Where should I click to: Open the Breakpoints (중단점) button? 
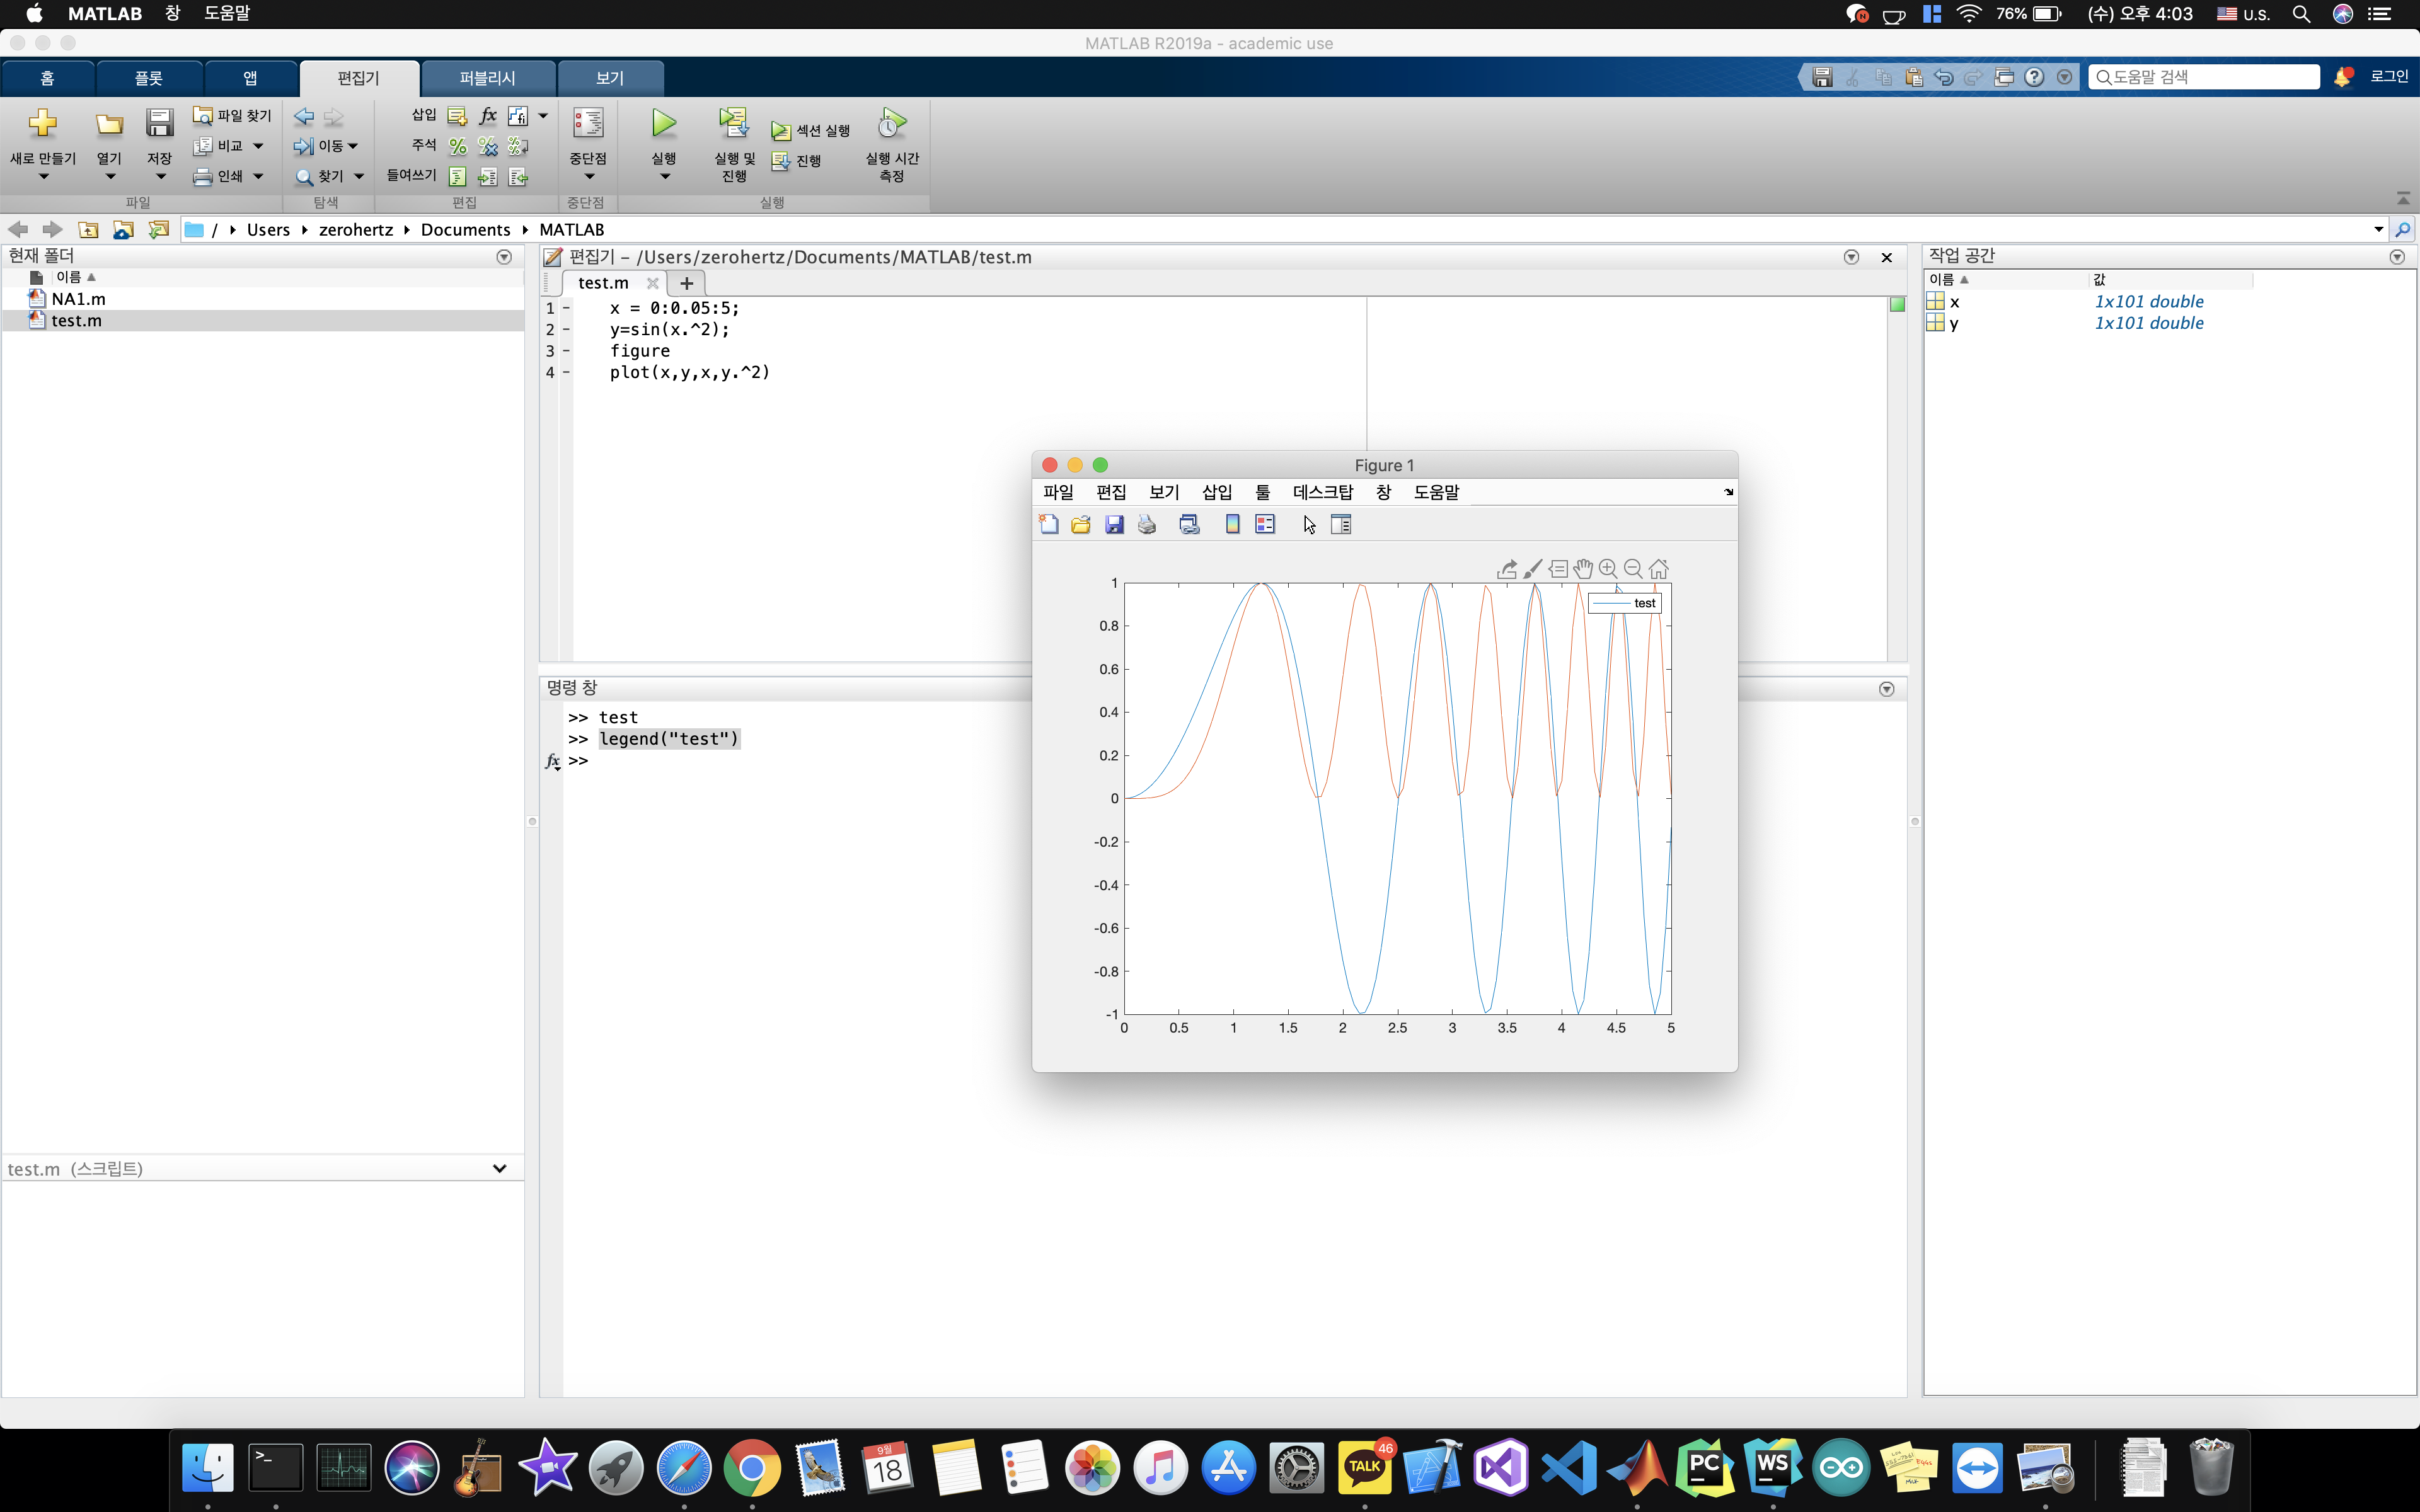pyautogui.click(x=588, y=145)
